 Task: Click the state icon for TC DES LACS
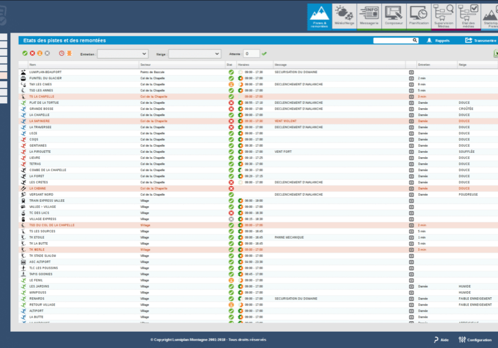pyautogui.click(x=231, y=213)
